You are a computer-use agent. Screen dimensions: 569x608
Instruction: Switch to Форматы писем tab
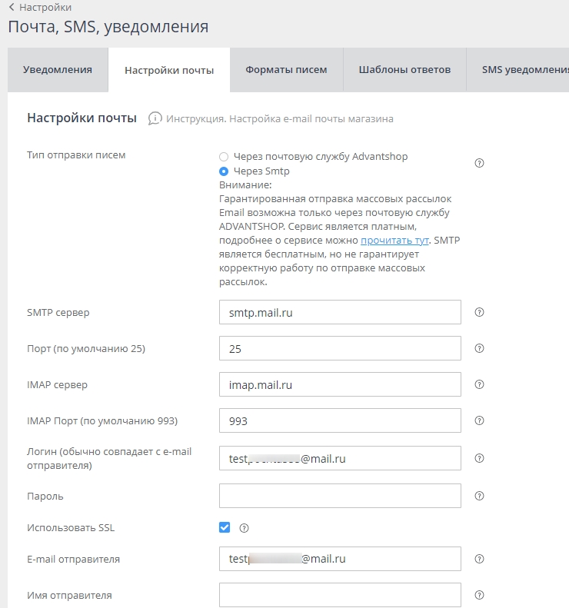click(286, 70)
